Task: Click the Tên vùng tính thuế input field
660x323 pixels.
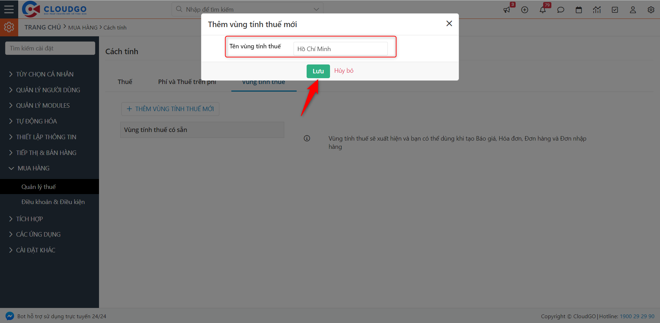Action: (x=340, y=49)
